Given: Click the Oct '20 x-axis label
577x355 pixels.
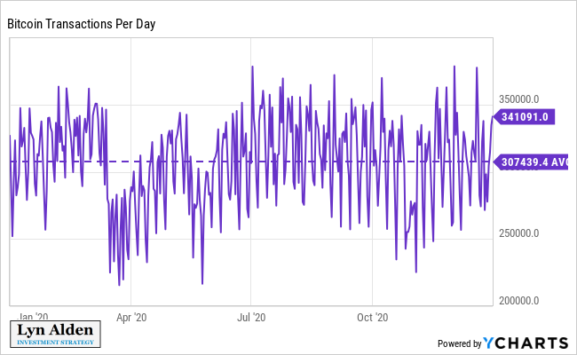Looking at the screenshot, I should point(374,316).
